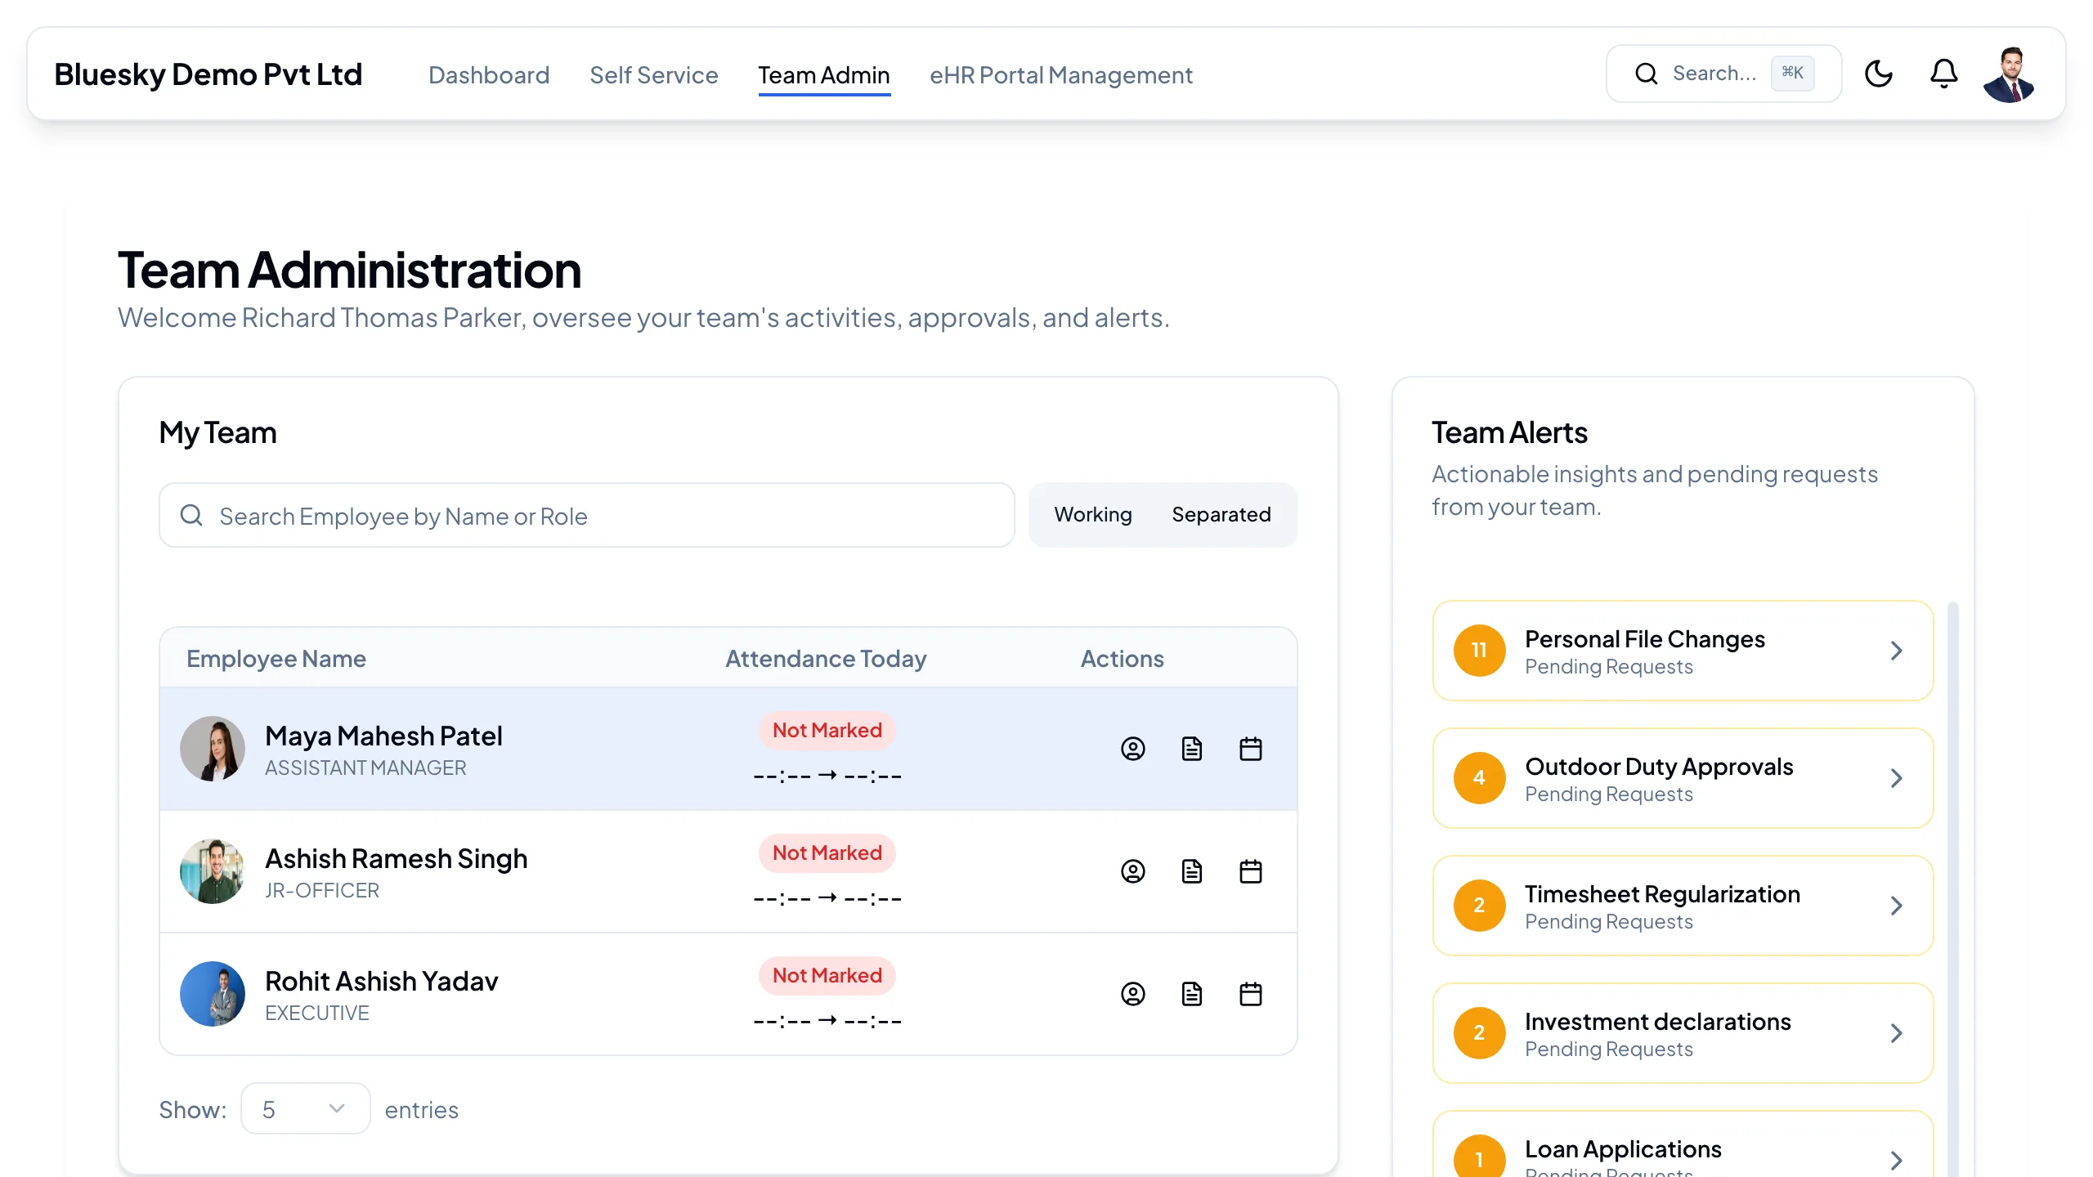This screenshot has height=1177, width=2093.
Task: Select the Working team filter
Action: tap(1092, 514)
